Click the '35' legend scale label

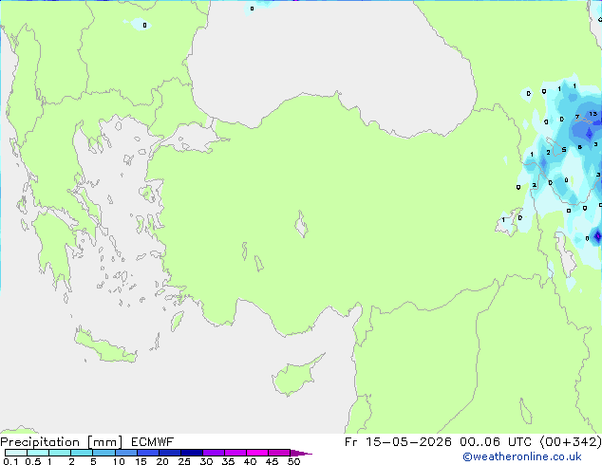228,461
